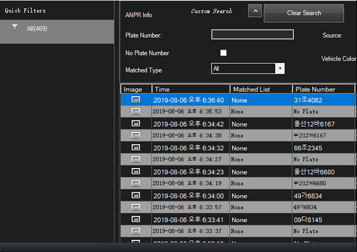The width and height of the screenshot is (357, 252).
Task: Click the Plate Number text field
Action: [x=252, y=35]
